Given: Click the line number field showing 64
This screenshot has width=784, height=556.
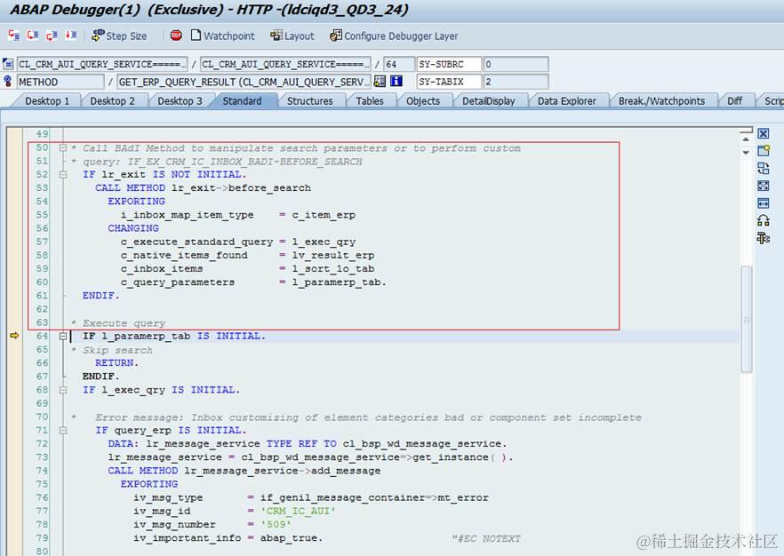Looking at the screenshot, I should pyautogui.click(x=399, y=64).
